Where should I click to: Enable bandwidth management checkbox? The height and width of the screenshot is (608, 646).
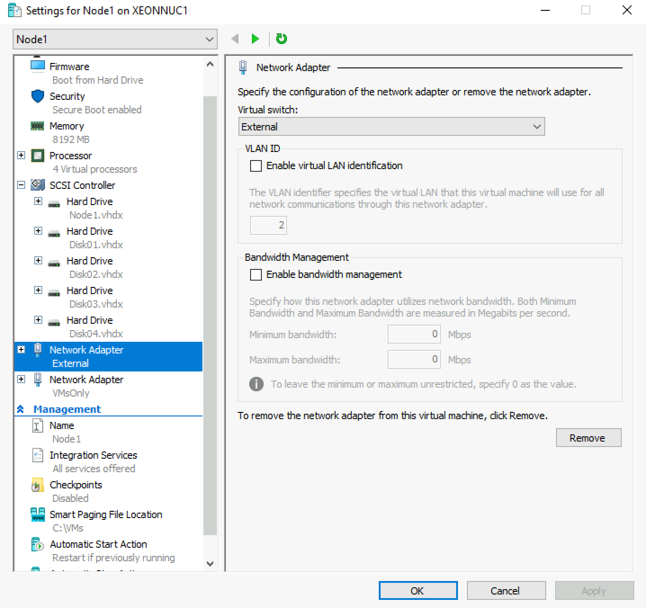pos(256,275)
